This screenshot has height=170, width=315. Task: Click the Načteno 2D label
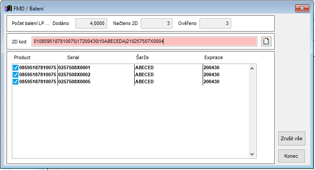click(x=125, y=23)
